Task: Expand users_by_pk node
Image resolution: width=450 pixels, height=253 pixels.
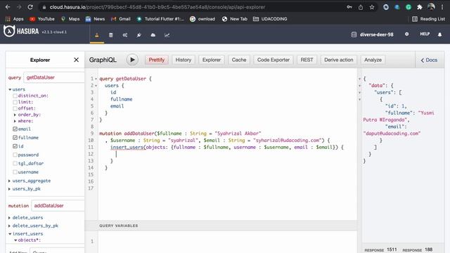Action: (9, 189)
